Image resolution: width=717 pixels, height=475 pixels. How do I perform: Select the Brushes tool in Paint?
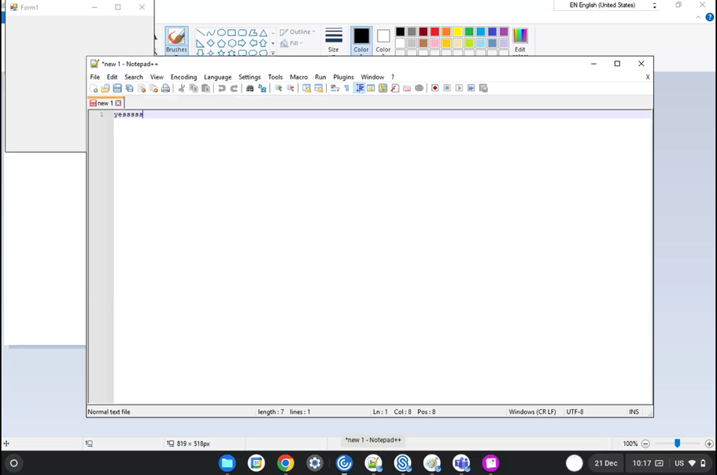pyautogui.click(x=176, y=39)
